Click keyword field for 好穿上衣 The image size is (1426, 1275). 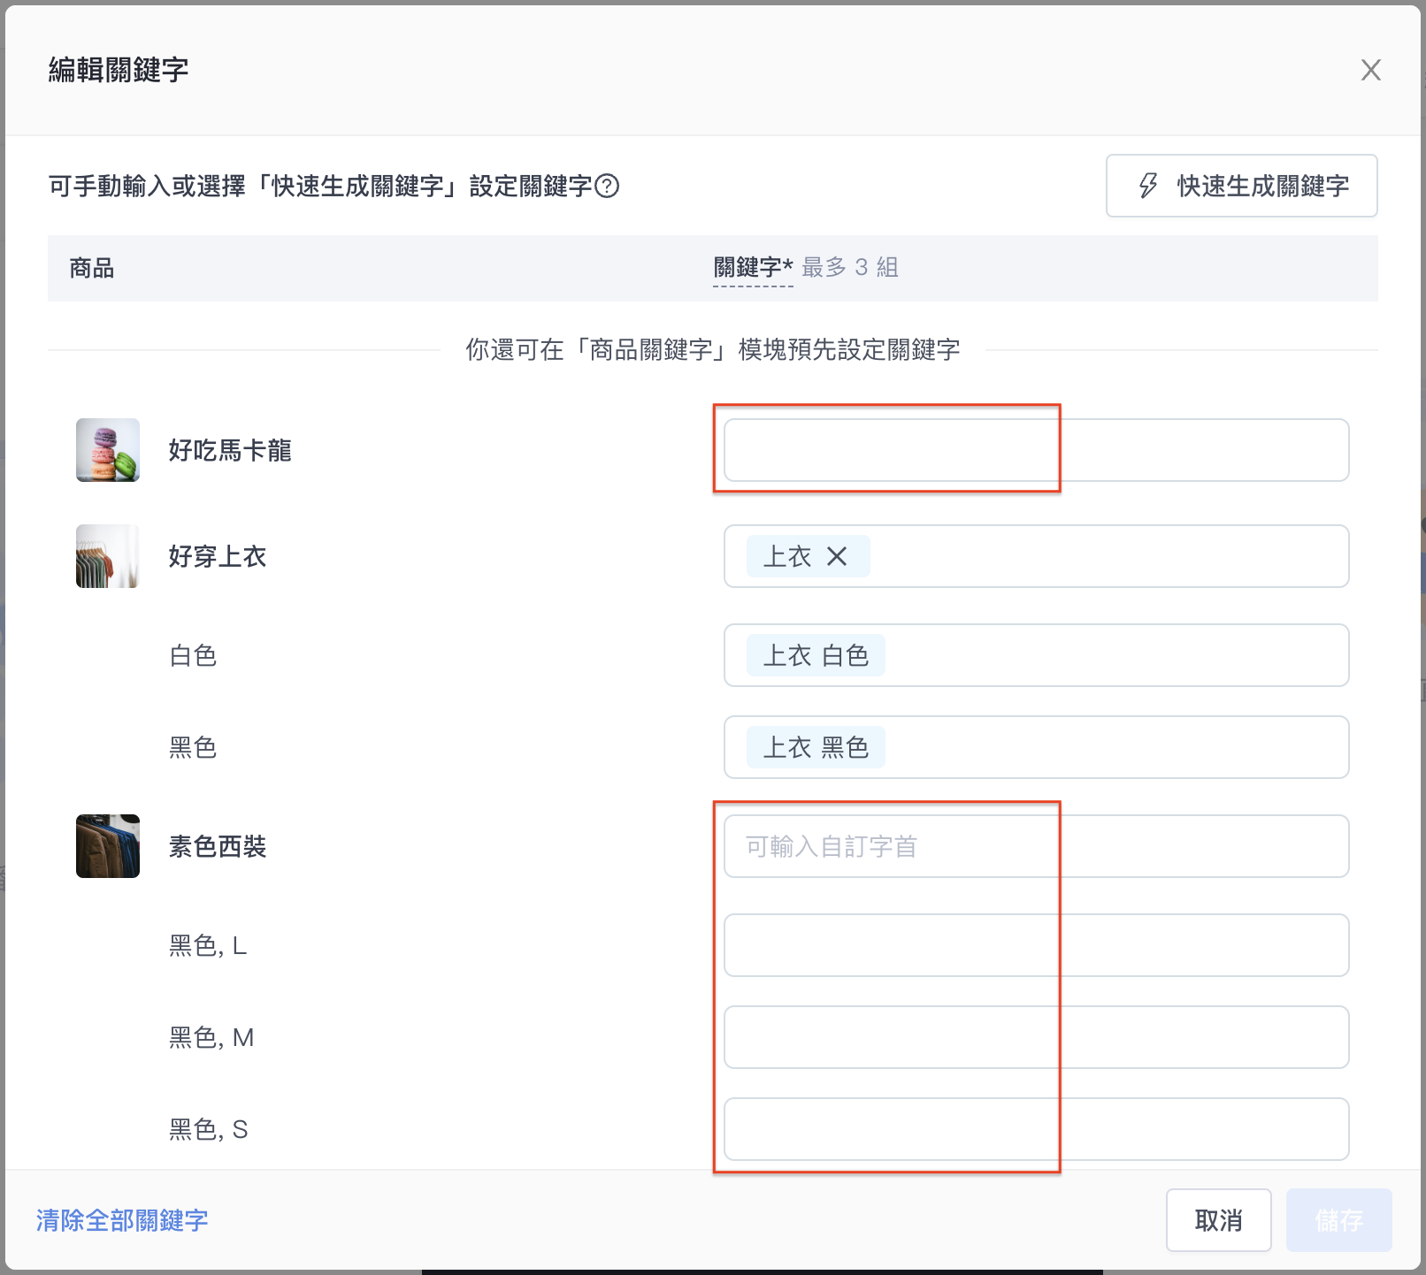pos(1036,556)
